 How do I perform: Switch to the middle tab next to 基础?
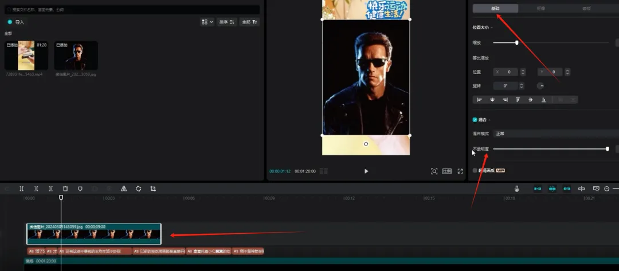click(540, 8)
